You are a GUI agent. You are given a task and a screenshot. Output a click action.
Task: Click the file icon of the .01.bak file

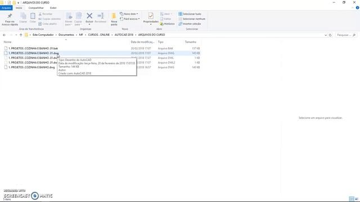pos(6,48)
